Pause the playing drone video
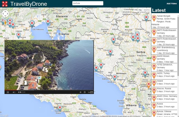Screen dimensions: 179x117 click(8, 92)
